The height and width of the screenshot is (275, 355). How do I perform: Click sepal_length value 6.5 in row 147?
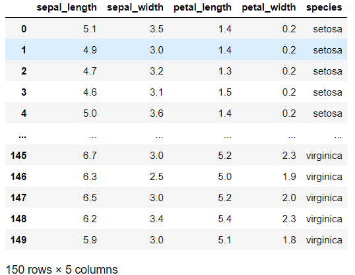[x=90, y=198]
